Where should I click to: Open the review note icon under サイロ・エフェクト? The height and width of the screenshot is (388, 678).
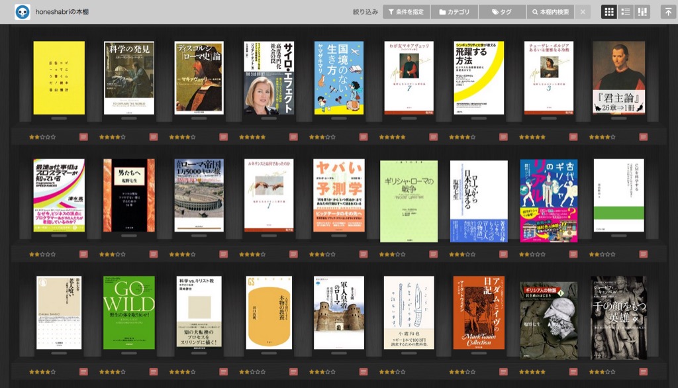[293, 136]
